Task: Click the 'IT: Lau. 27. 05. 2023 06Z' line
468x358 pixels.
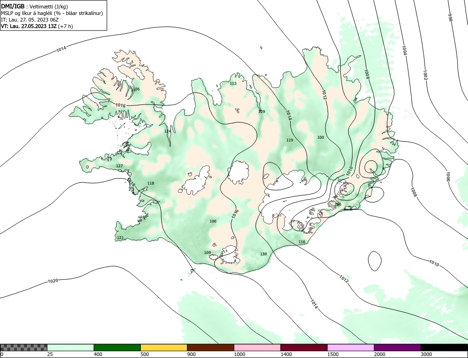Action: pyautogui.click(x=30, y=20)
